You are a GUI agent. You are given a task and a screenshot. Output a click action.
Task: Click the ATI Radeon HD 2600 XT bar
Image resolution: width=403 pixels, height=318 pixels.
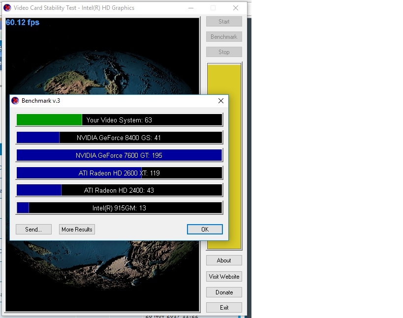[x=119, y=173]
